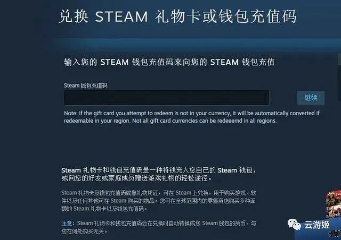Click the grey line 件以及任何其他可在 Steam 购买的物品
Viewport: 341px width, 240px height.
click(x=158, y=201)
